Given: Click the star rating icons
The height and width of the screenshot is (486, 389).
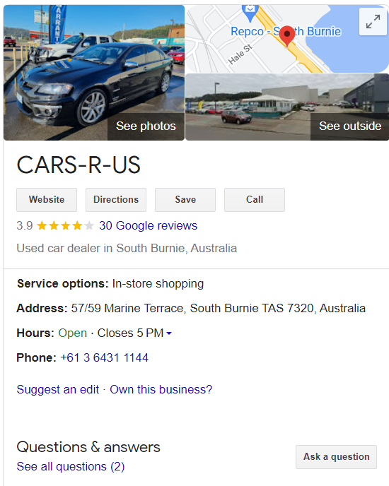Looking at the screenshot, I should pyautogui.click(x=65, y=225).
